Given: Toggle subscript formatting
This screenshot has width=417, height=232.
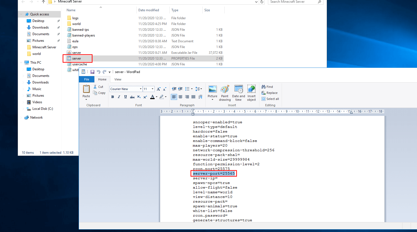Looking at the screenshot, I should [139, 97].
